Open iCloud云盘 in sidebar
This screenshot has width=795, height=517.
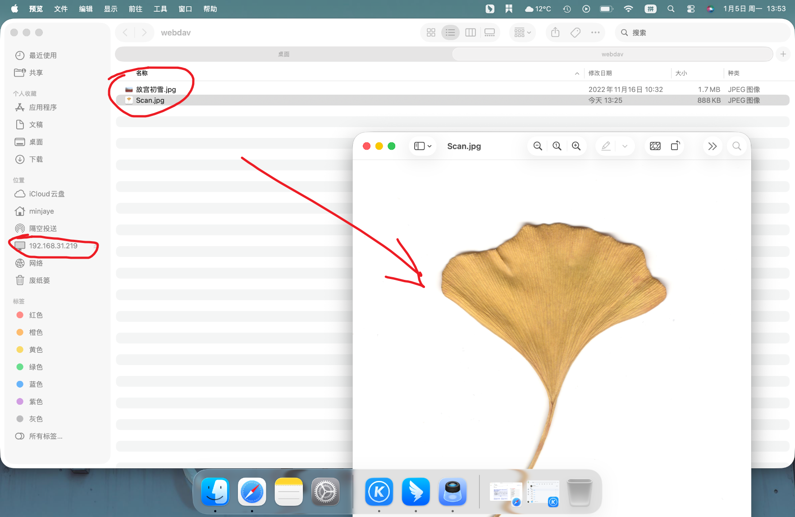click(x=40, y=194)
